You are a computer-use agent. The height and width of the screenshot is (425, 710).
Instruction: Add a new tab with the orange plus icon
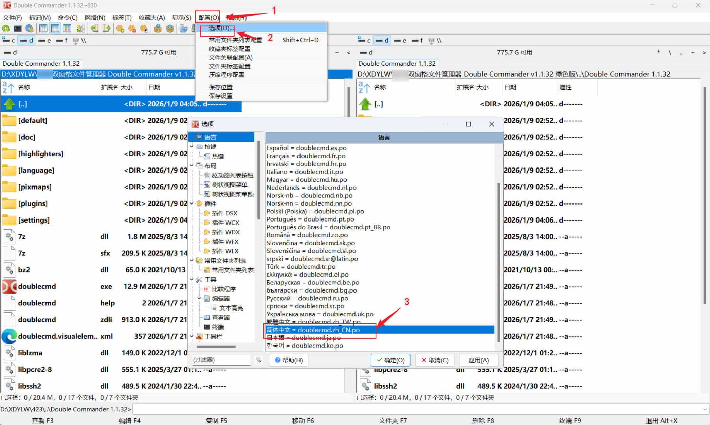coord(120,29)
